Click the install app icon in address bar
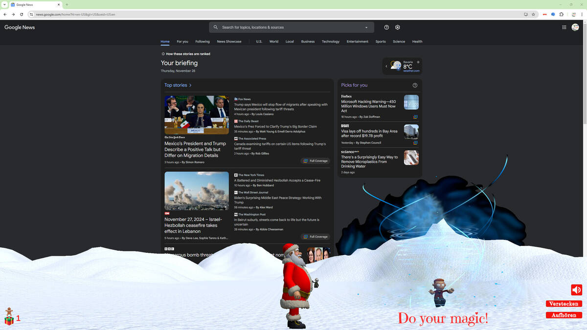The image size is (587, 330). (x=526, y=14)
